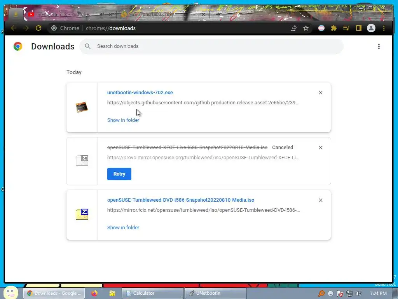The height and width of the screenshot is (299, 398).
Task: Click the unetbootin file thumbnail icon
Action: point(82,107)
